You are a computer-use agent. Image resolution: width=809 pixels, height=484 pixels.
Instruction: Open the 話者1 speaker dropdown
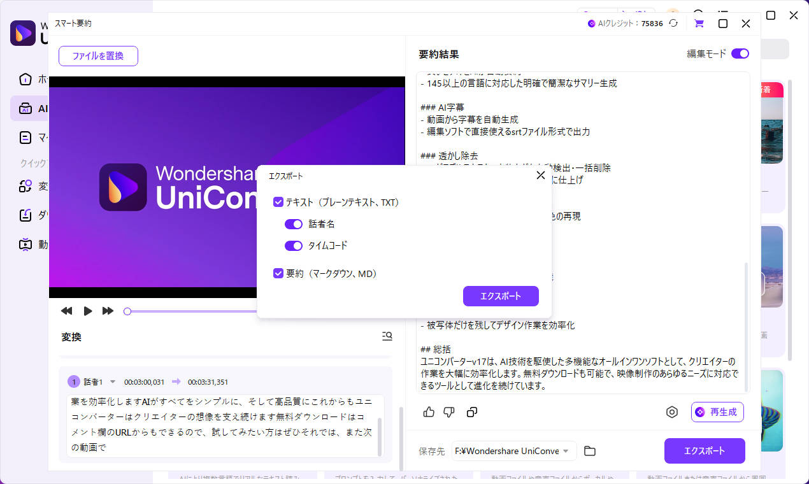[113, 381]
